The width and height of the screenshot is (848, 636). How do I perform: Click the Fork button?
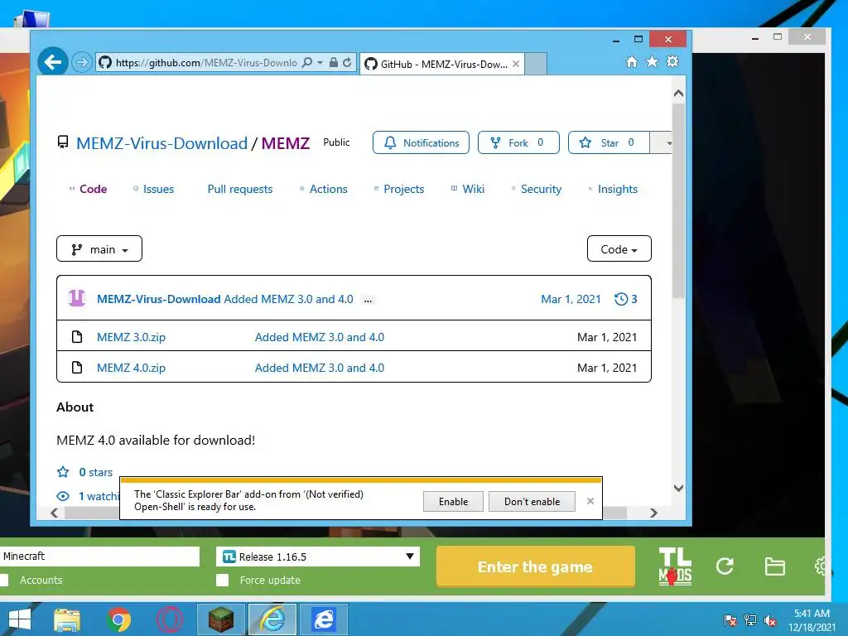click(x=518, y=142)
